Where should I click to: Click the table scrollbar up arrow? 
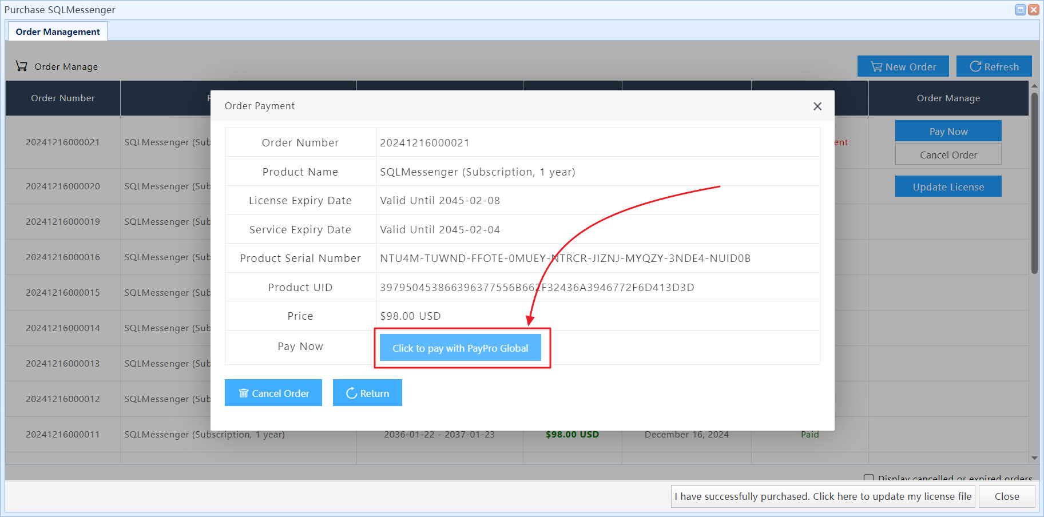tap(1034, 86)
